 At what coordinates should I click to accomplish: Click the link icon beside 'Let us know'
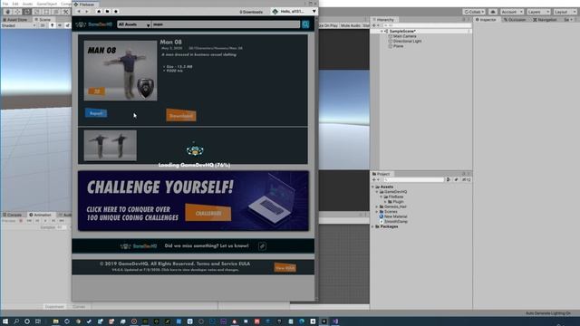(x=262, y=246)
